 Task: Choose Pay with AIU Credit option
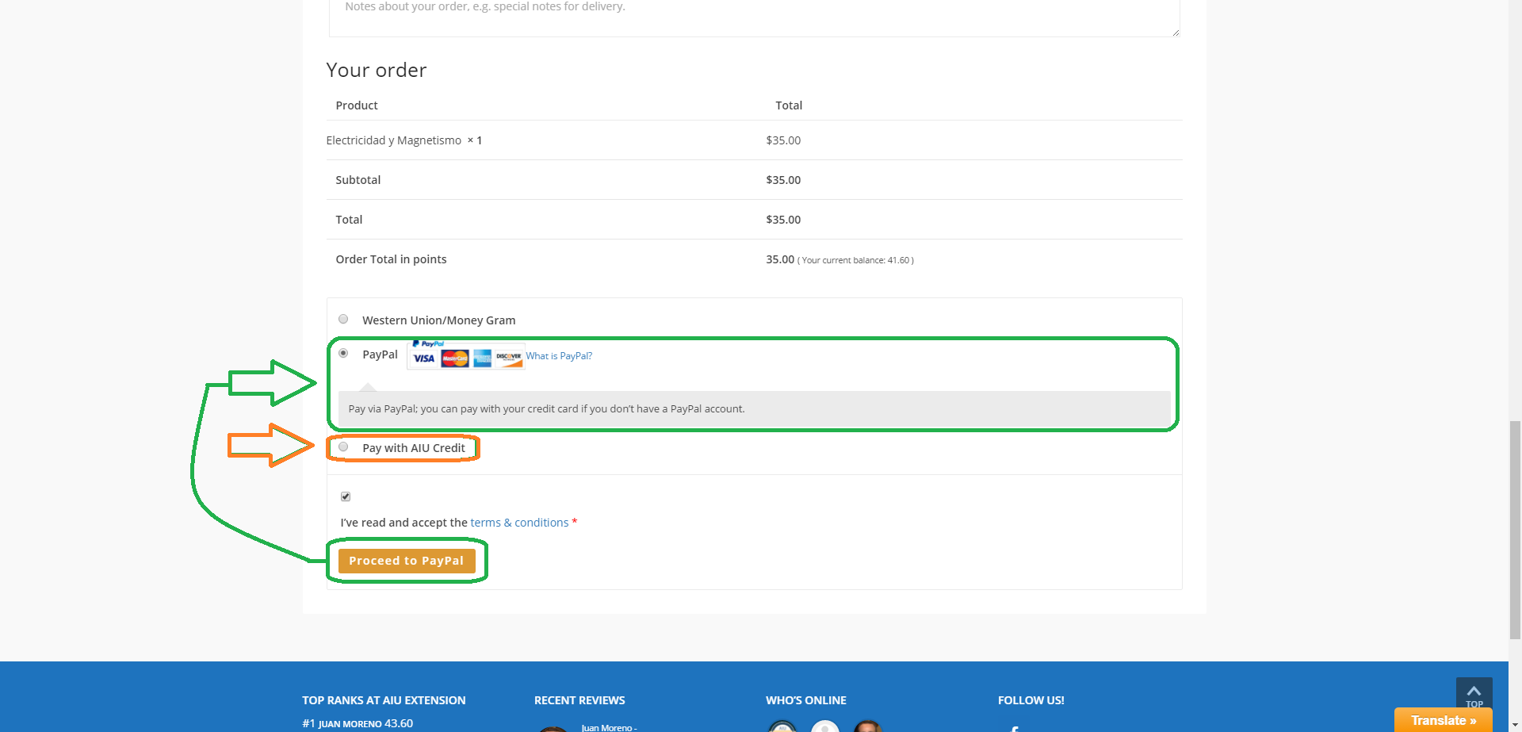(x=343, y=447)
